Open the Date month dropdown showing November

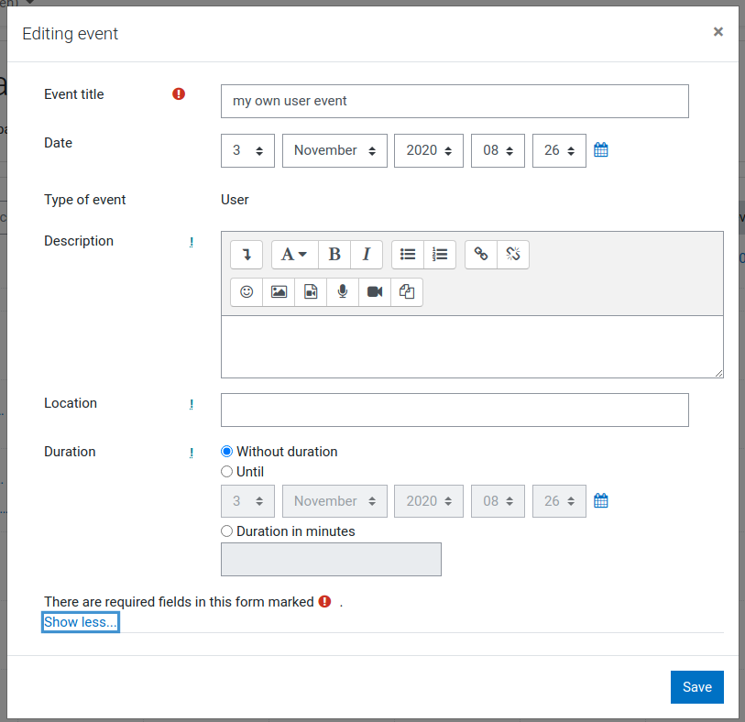coord(335,150)
